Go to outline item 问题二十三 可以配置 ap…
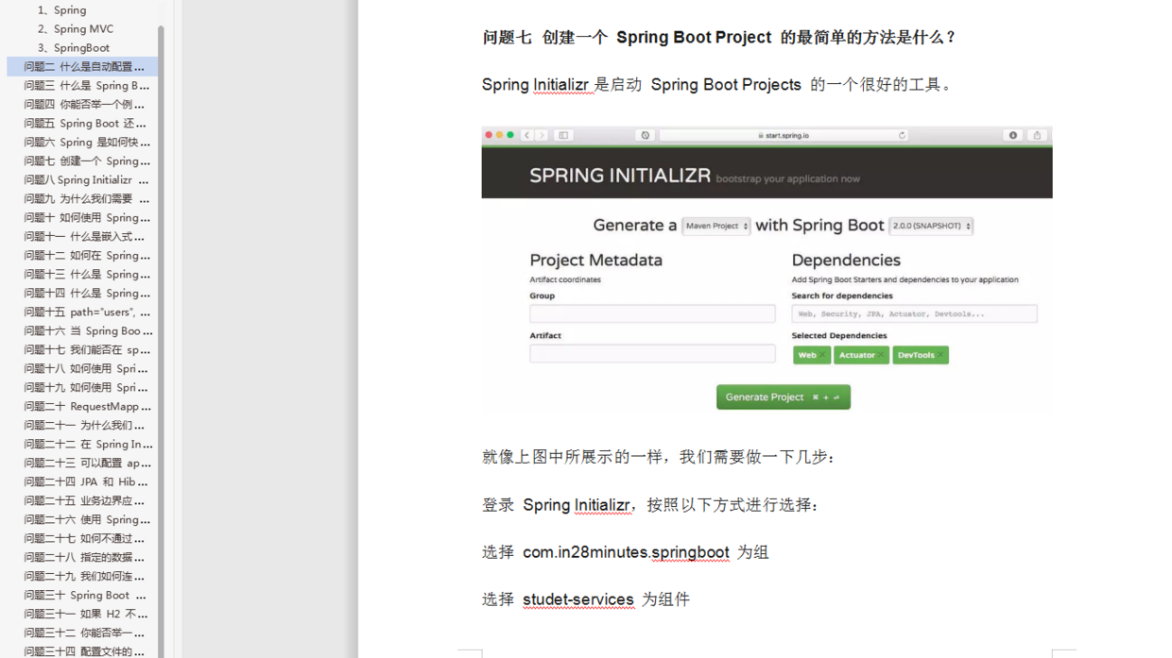 [x=87, y=463]
